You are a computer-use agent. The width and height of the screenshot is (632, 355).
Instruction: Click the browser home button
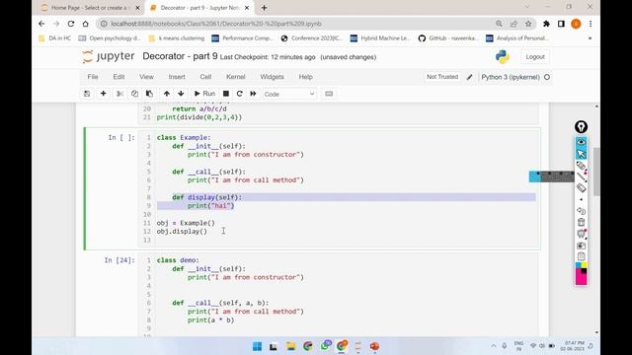tap(86, 24)
